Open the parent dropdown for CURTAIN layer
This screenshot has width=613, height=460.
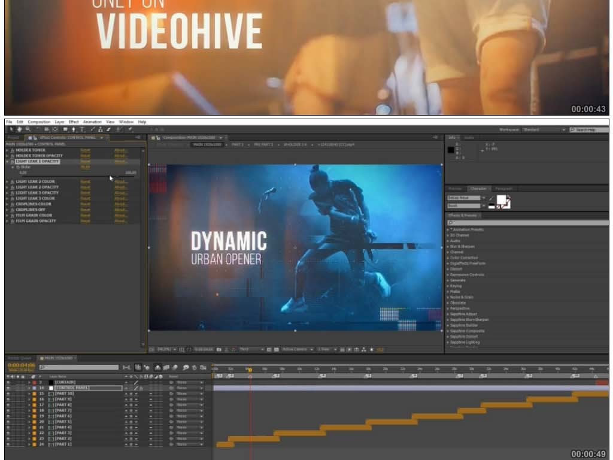190,382
